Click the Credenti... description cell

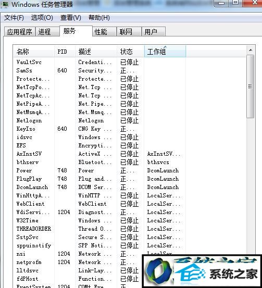(x=95, y=62)
